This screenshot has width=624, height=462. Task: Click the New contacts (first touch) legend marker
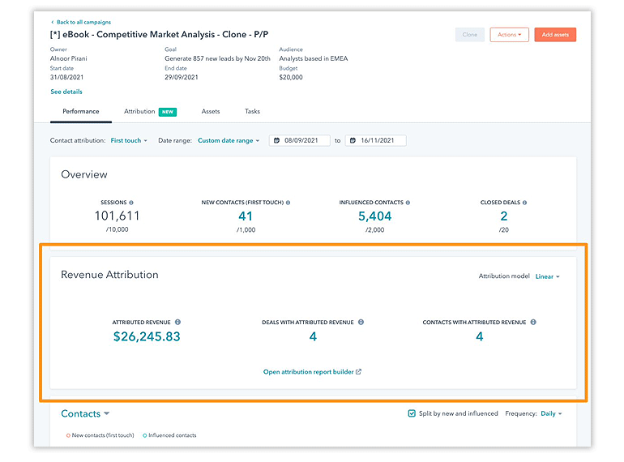68,435
